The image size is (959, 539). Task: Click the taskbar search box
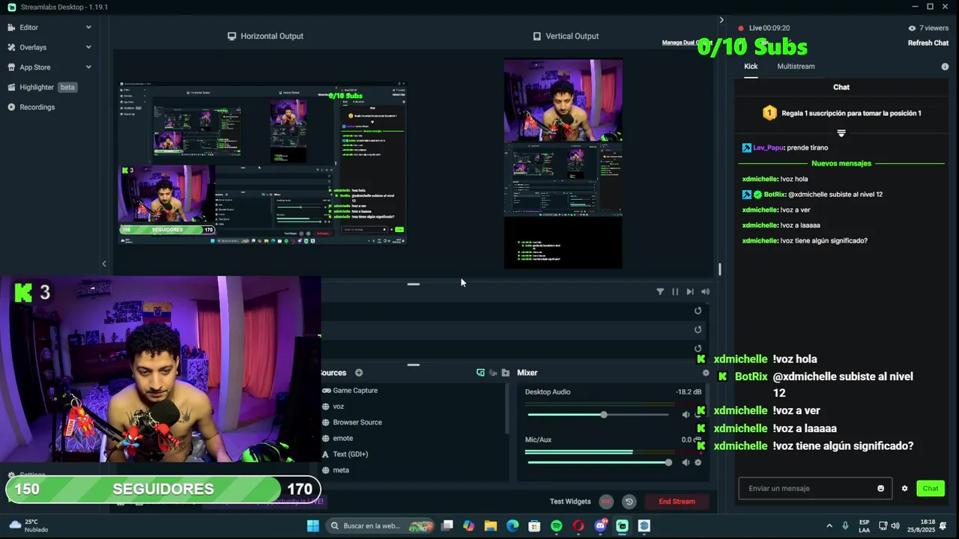click(382, 526)
